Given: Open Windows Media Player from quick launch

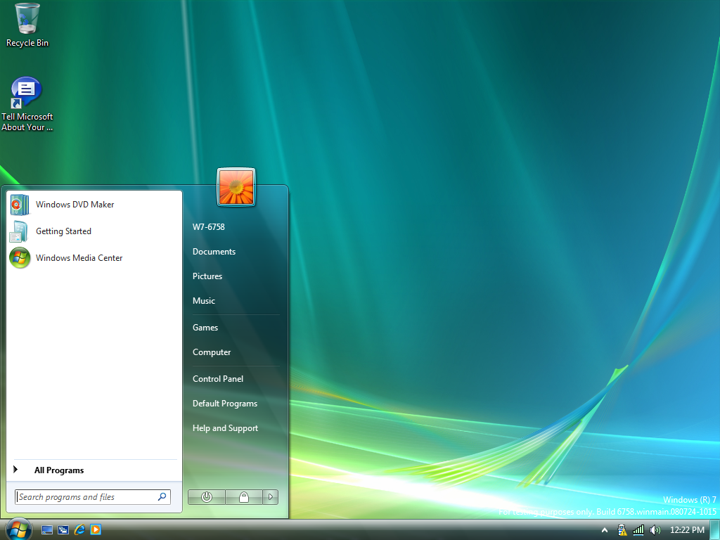Looking at the screenshot, I should point(96,529).
